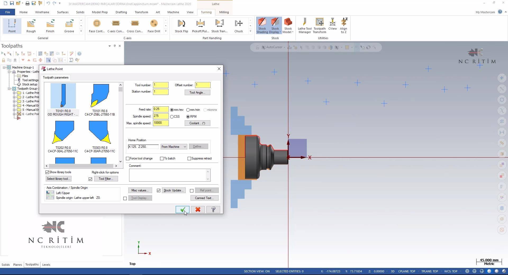Collapse the Properties tree node

[9, 72]
